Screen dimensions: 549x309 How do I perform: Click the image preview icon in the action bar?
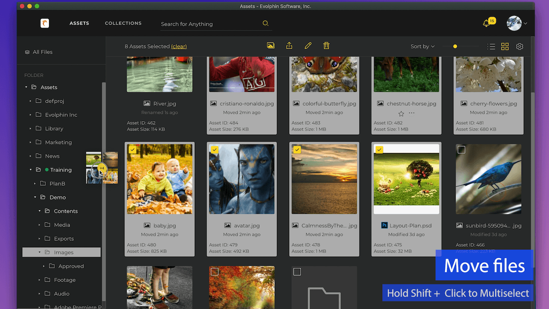tap(271, 45)
